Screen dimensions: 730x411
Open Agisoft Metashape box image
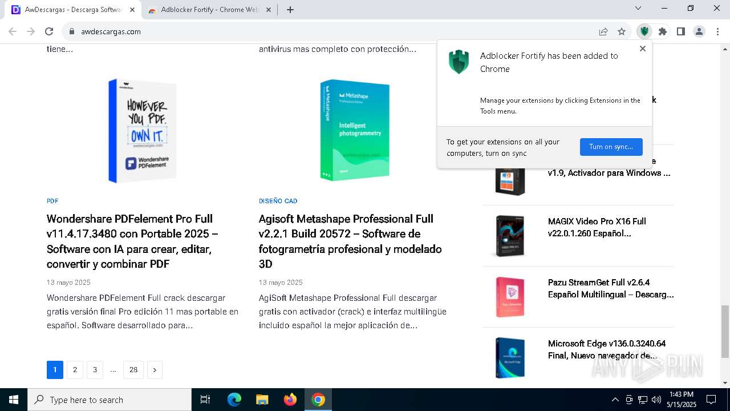tap(354, 131)
